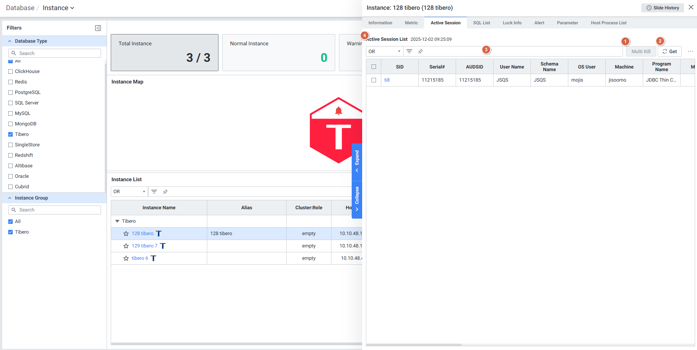Open session SID 68 link

(x=387, y=80)
